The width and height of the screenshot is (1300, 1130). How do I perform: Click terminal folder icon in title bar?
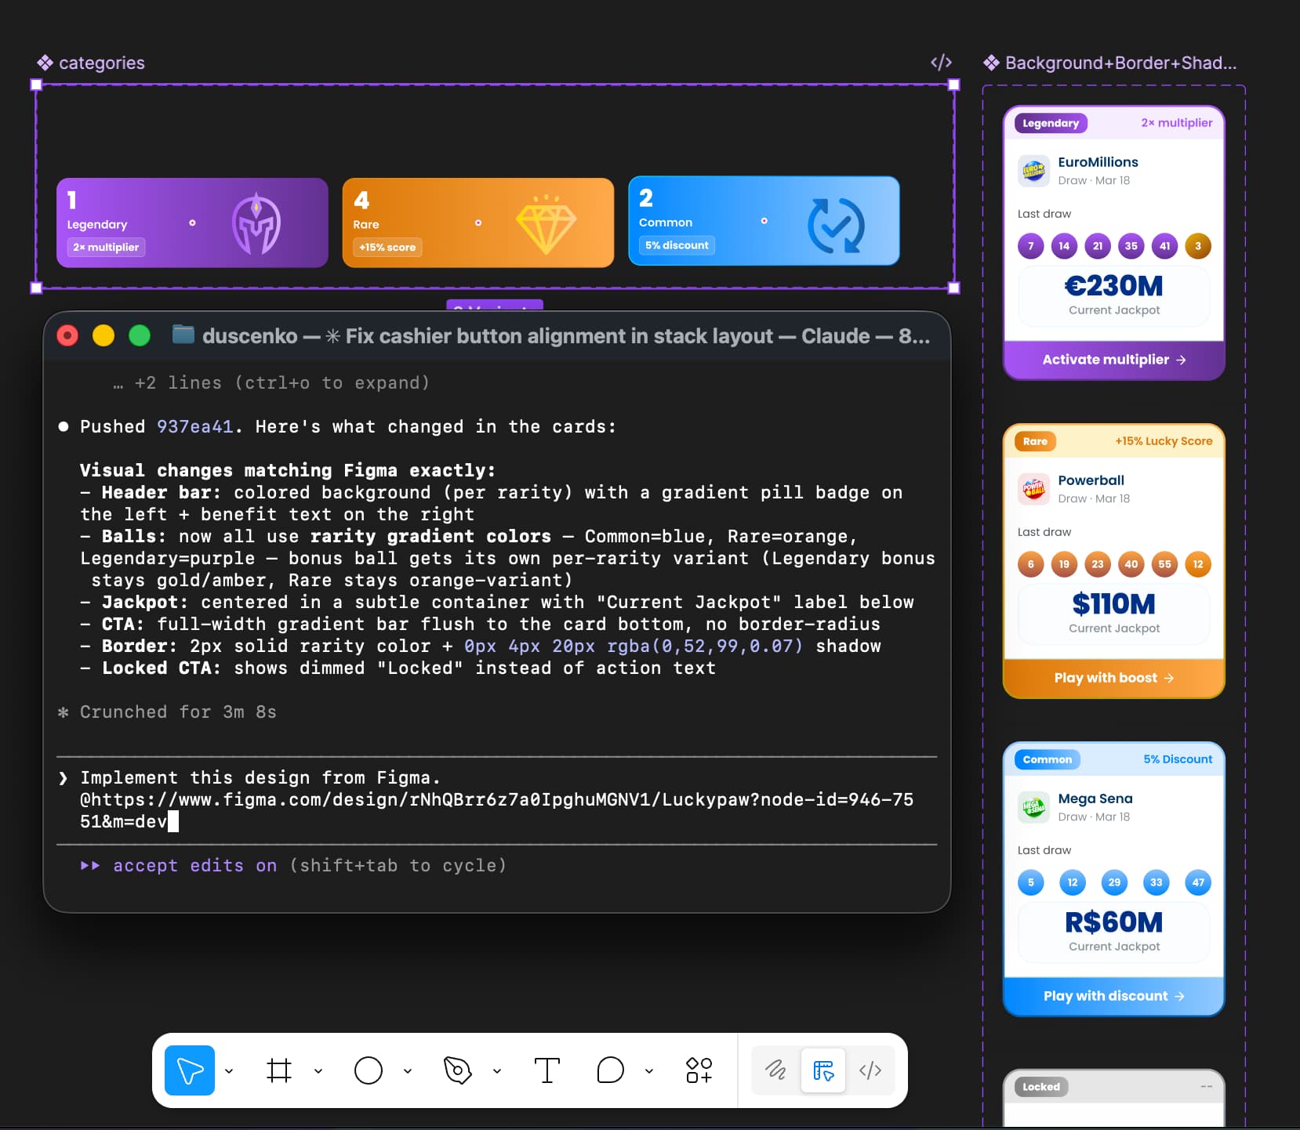pos(183,335)
